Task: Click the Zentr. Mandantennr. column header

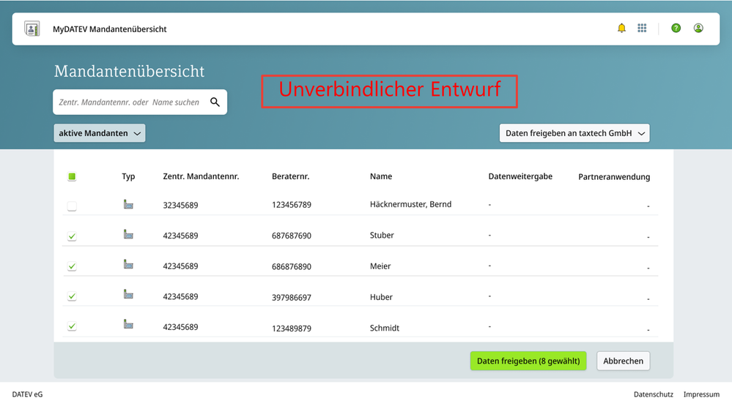Action: pos(201,176)
